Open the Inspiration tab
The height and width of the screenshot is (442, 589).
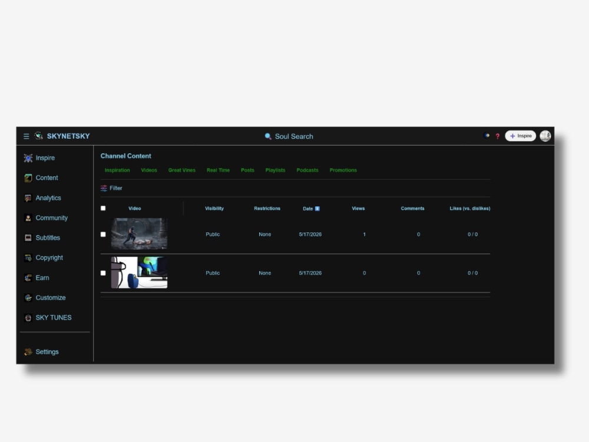pyautogui.click(x=117, y=170)
